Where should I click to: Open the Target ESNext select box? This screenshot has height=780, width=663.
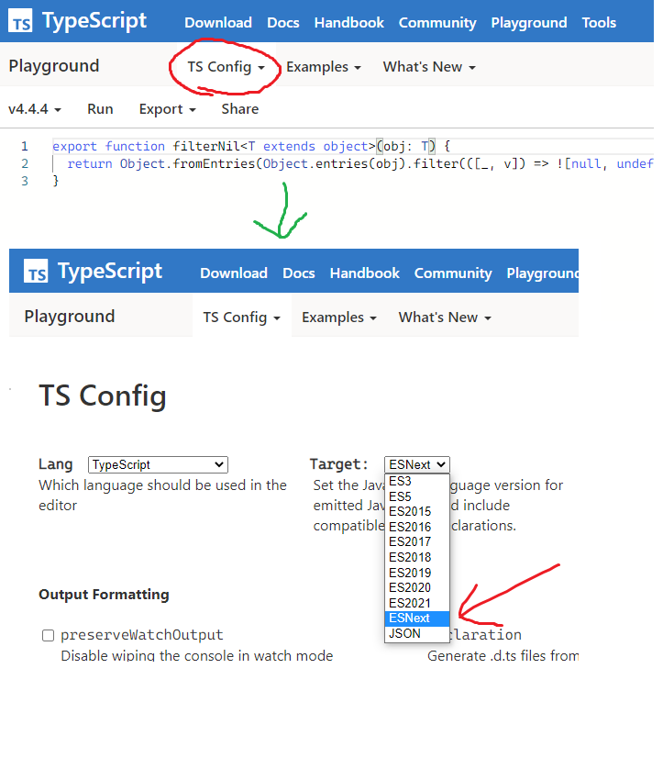coord(417,464)
